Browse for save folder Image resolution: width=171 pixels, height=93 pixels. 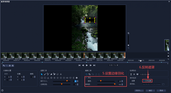click(x=163, y=84)
